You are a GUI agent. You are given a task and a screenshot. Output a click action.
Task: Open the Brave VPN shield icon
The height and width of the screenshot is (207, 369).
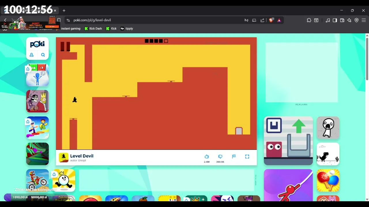[357, 20]
